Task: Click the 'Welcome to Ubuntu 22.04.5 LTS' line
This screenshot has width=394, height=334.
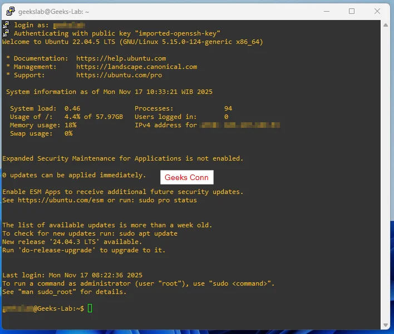Action: pos(132,42)
